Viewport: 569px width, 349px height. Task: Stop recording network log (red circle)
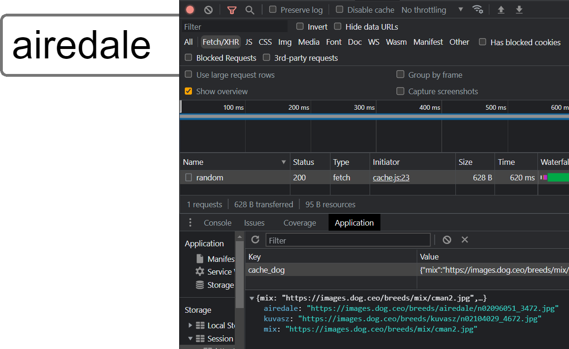pos(190,10)
